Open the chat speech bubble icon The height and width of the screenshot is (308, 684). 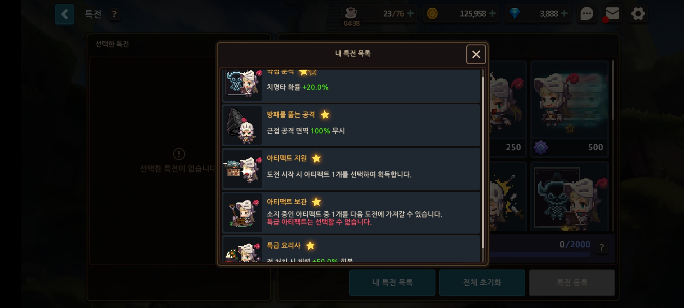(587, 13)
